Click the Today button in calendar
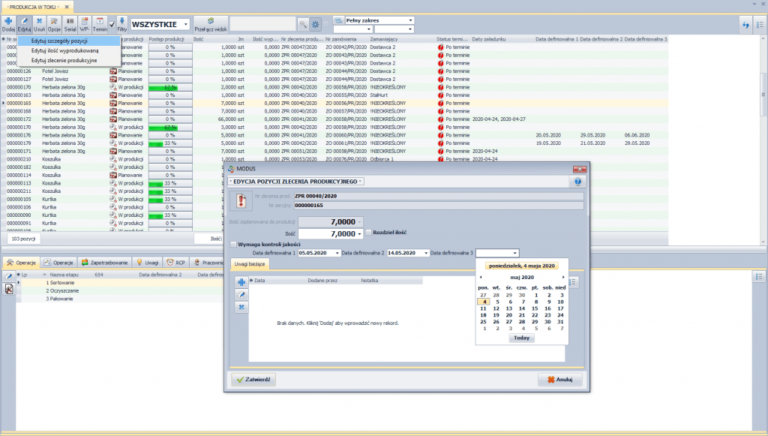This screenshot has height=436, width=768. point(522,338)
